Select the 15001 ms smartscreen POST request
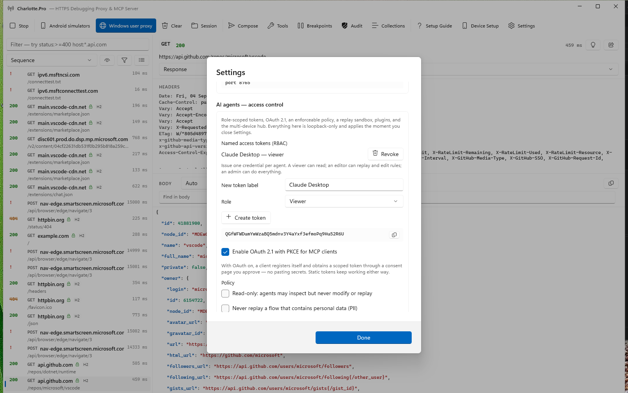628x393 pixels. tap(78, 271)
